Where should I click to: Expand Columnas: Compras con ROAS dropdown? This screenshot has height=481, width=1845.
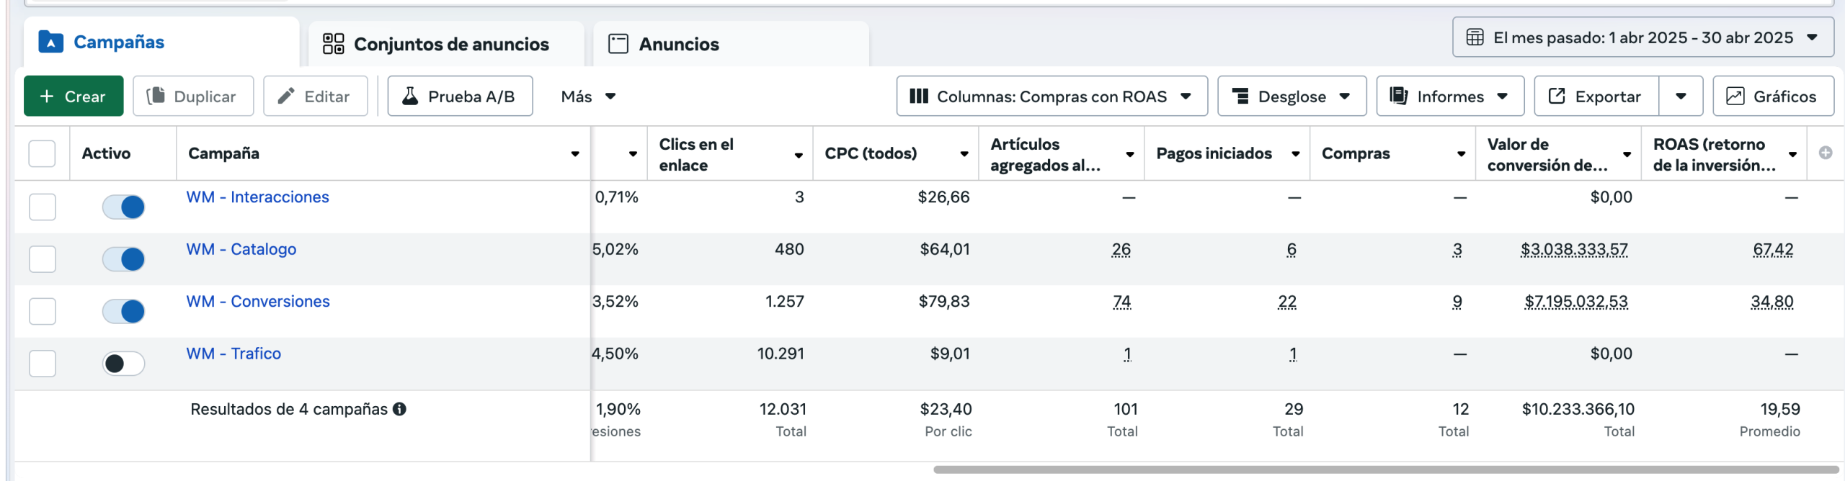tap(1052, 96)
